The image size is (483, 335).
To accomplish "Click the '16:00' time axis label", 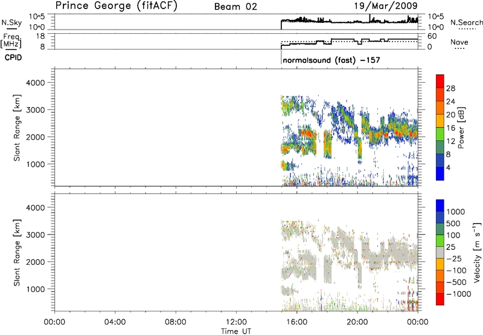I will tap(296, 322).
